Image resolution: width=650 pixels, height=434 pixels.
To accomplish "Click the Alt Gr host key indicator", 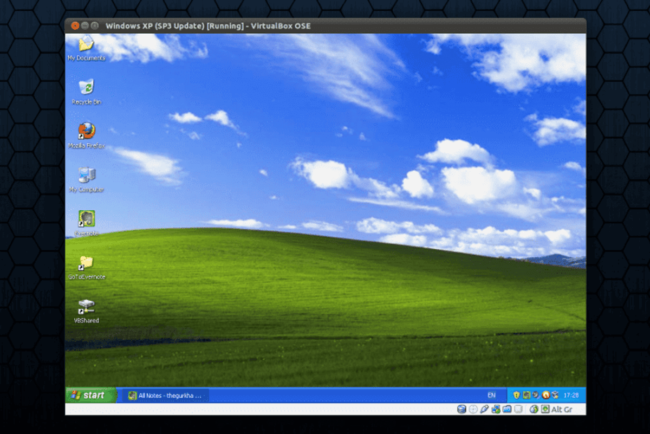I will [x=561, y=410].
